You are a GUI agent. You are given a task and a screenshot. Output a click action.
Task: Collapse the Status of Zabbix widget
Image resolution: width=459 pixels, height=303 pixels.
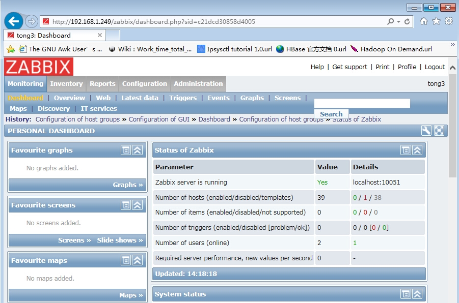[417, 150]
